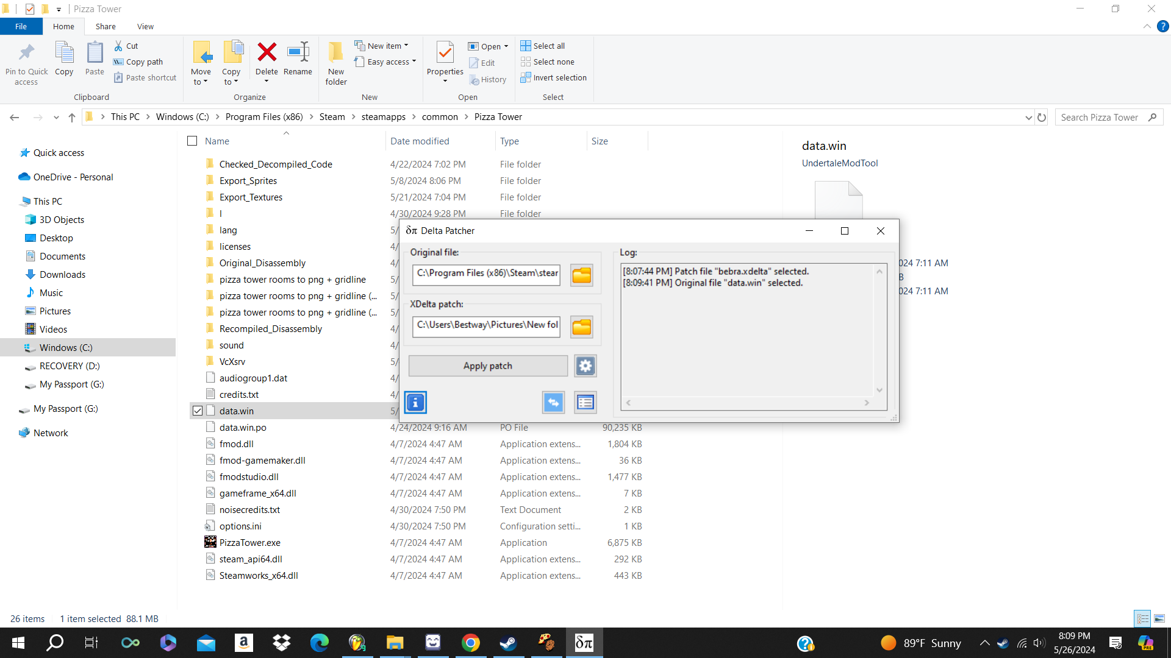The width and height of the screenshot is (1171, 658).
Task: Click the Delta Patcher info icon
Action: [415, 402]
